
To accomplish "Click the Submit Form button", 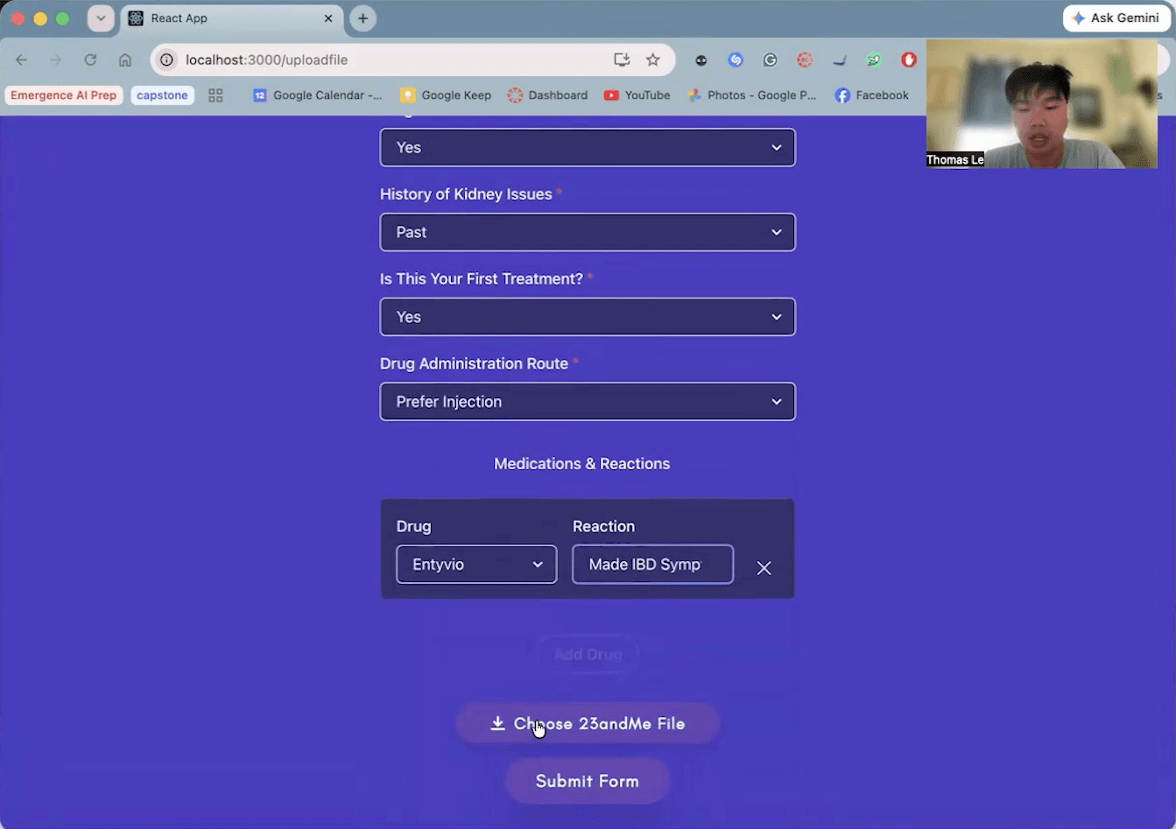I will (588, 781).
